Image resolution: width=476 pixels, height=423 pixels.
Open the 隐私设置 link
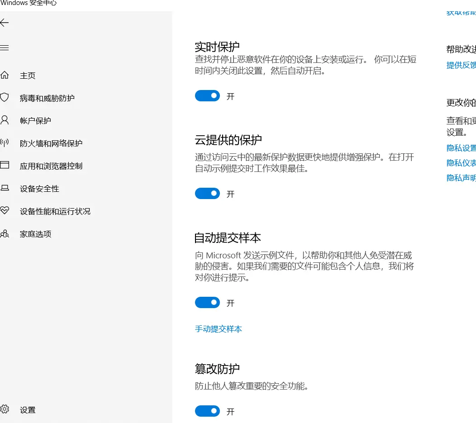tap(461, 148)
